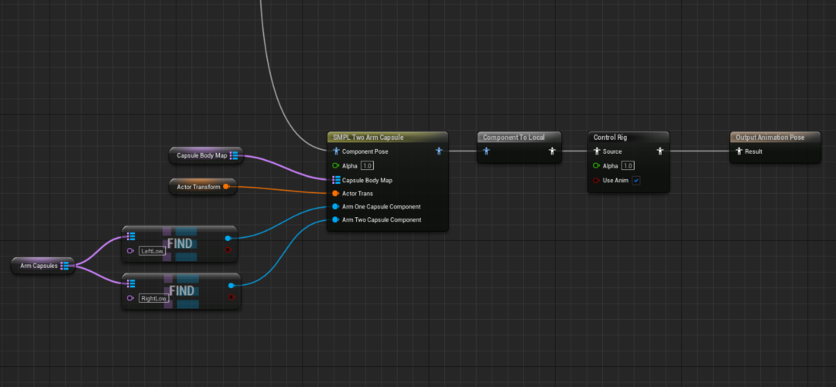Click Capsule Body Map variable output pin

tap(234, 155)
